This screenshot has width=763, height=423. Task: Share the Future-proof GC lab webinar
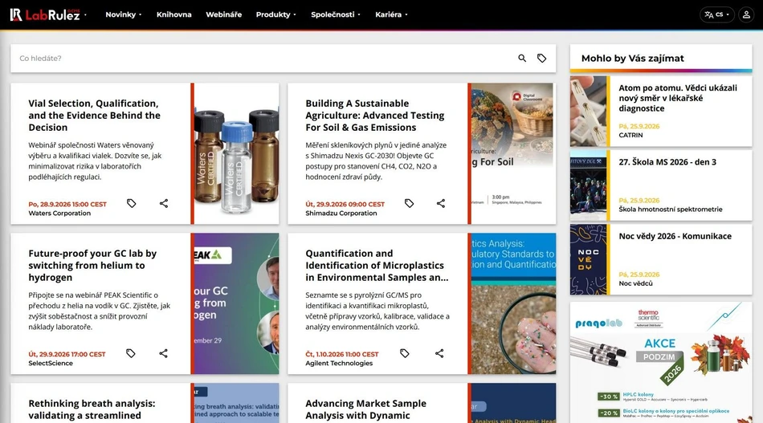point(164,353)
